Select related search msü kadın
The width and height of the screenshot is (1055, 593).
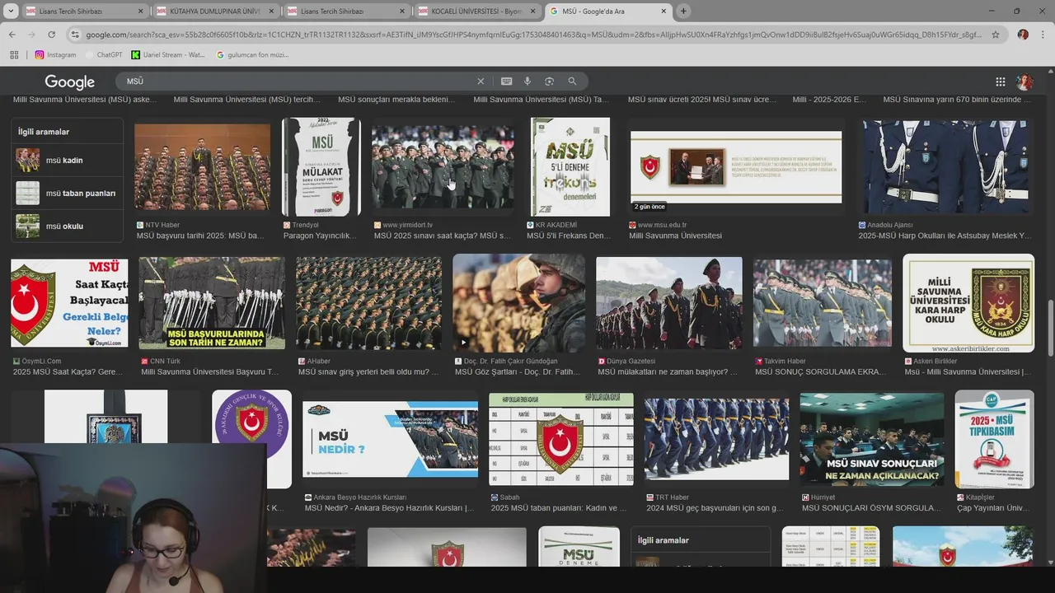[x=67, y=160]
